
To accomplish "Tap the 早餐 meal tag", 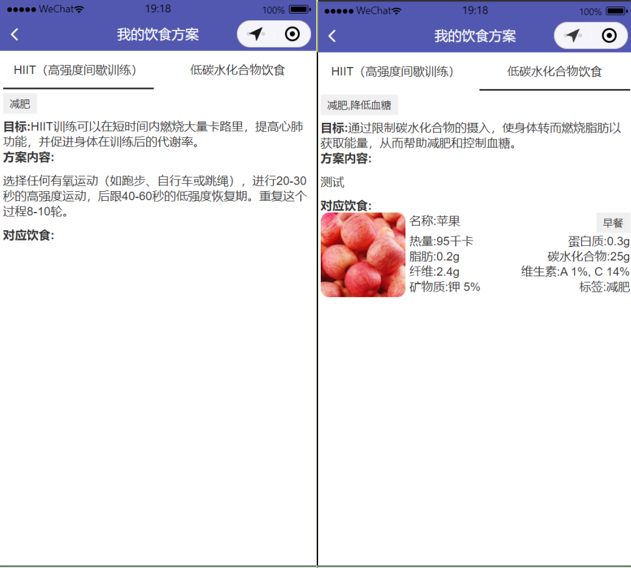I will (x=613, y=223).
